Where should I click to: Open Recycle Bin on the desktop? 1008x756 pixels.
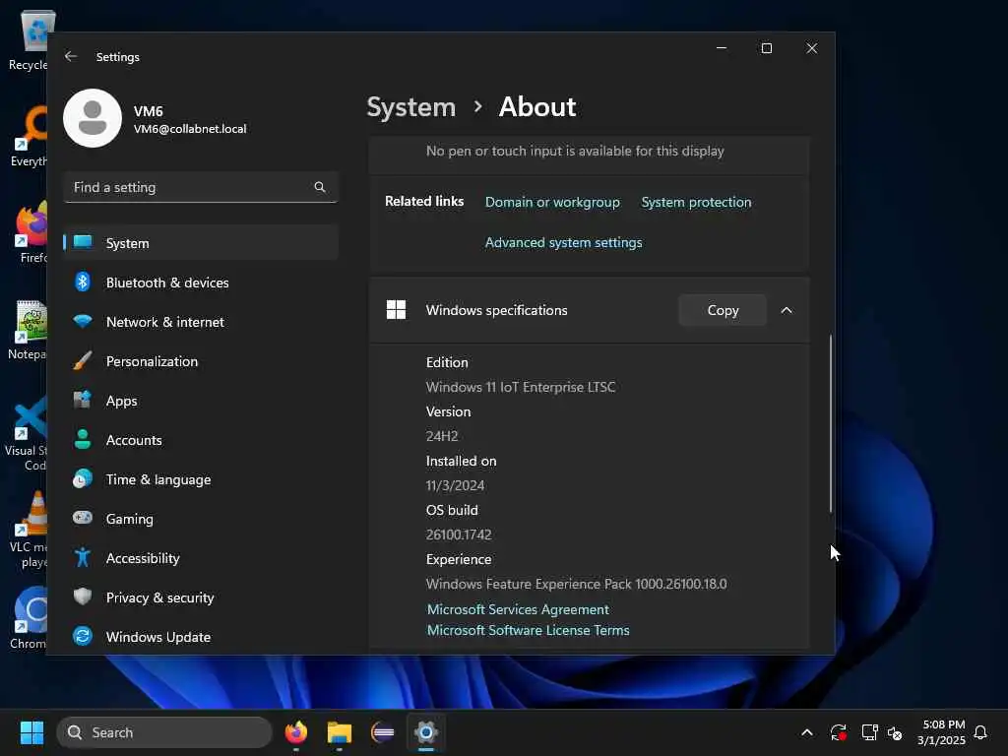[29, 39]
